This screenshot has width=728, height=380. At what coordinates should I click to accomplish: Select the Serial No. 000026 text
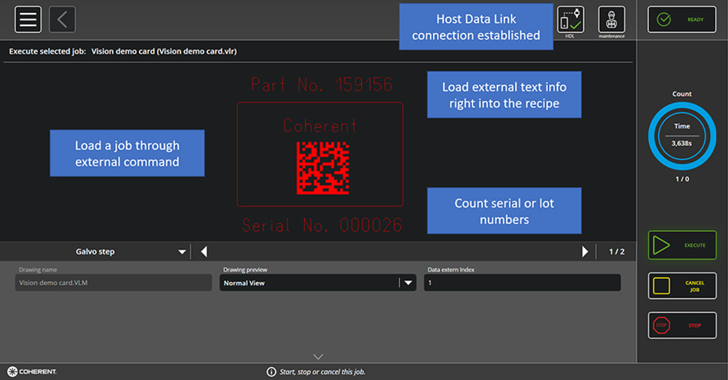pyautogui.click(x=322, y=225)
